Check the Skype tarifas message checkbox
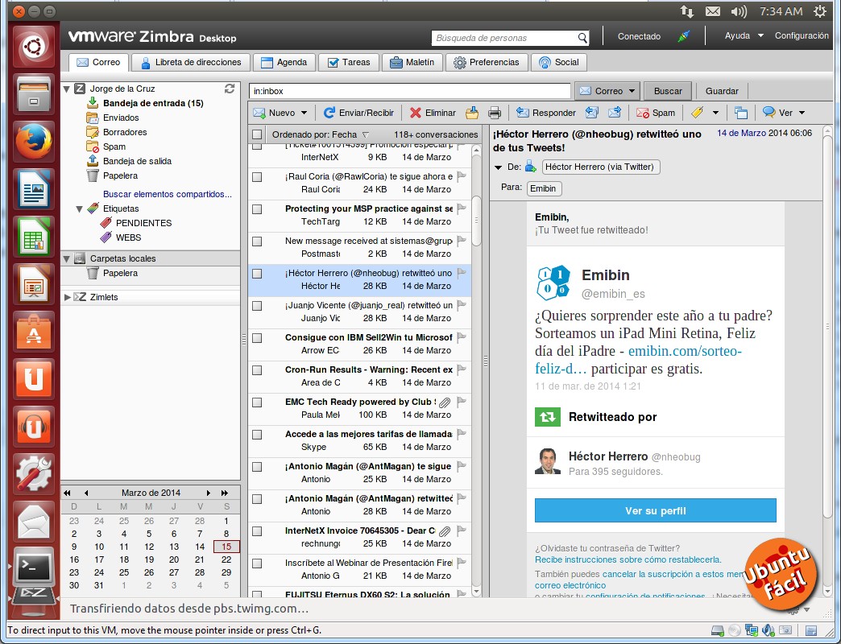 point(257,434)
